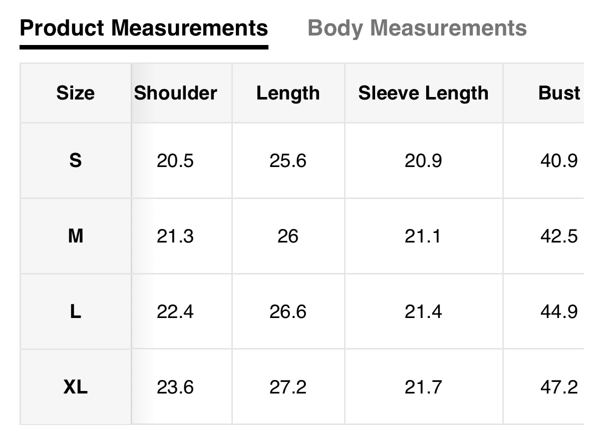Click bust value 42.5 for size M
The width and height of the screenshot is (604, 427).
(559, 236)
